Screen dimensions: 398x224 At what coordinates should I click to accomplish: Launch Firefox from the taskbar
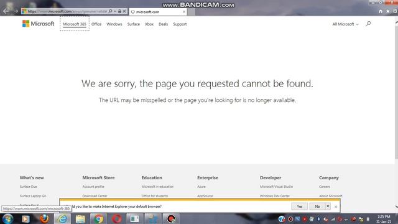click(44, 218)
